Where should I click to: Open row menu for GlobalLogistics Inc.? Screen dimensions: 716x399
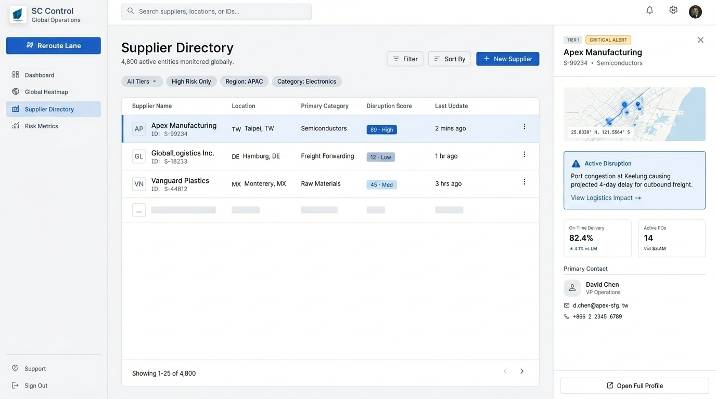[x=524, y=154]
